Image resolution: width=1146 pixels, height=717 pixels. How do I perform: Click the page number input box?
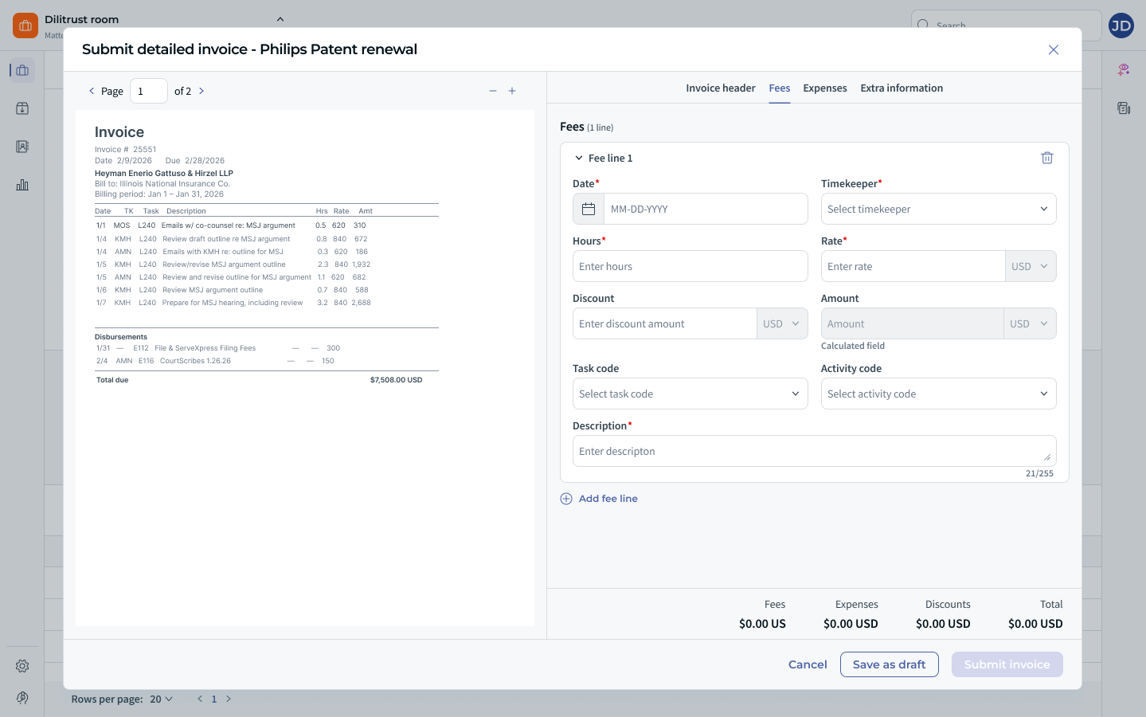point(149,91)
